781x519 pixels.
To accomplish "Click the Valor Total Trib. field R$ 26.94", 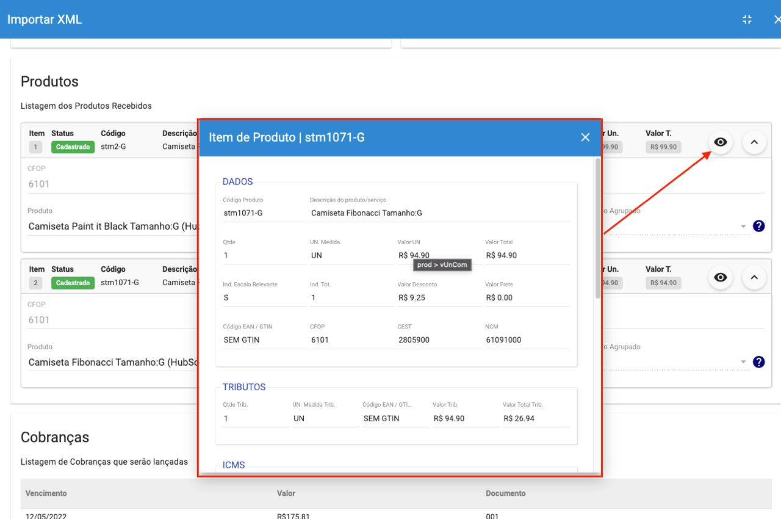I will click(536, 418).
